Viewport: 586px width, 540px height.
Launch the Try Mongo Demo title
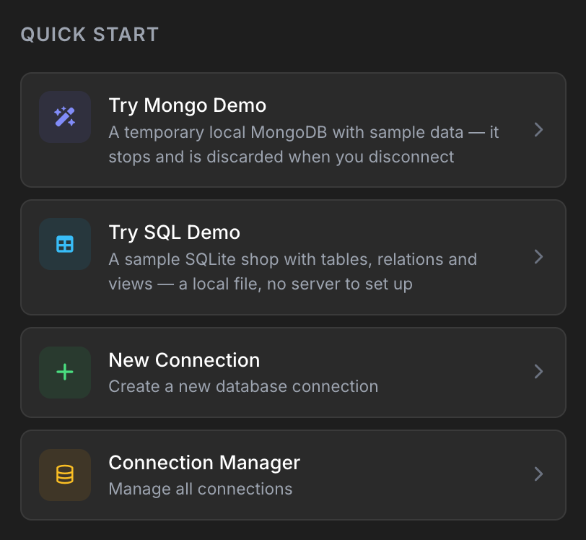[x=187, y=105]
